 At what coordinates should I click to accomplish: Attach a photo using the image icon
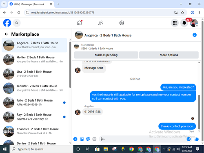pyautogui.click(x=82, y=139)
